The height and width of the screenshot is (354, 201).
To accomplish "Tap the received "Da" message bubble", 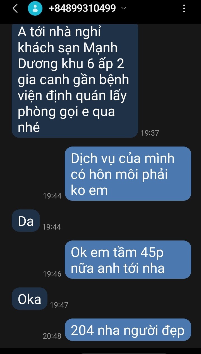I will (26, 221).
